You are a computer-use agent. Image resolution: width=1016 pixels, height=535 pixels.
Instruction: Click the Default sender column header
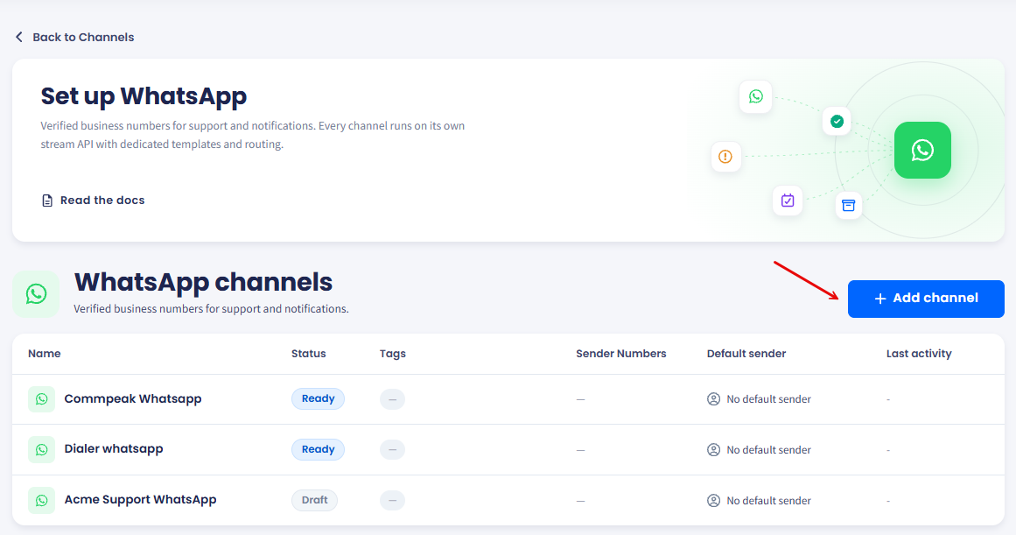(x=746, y=354)
